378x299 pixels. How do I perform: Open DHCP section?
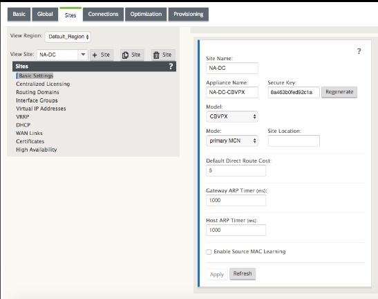pos(23,125)
